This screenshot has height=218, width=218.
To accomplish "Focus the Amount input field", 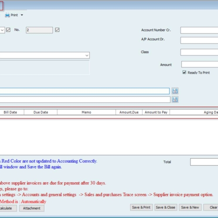I will click(x=200, y=65).
